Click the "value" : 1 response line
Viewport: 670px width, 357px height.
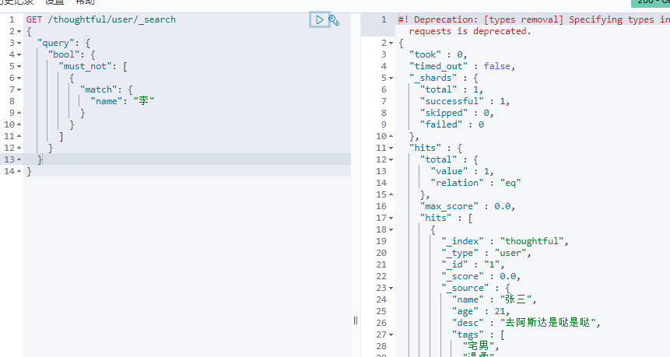click(x=462, y=171)
